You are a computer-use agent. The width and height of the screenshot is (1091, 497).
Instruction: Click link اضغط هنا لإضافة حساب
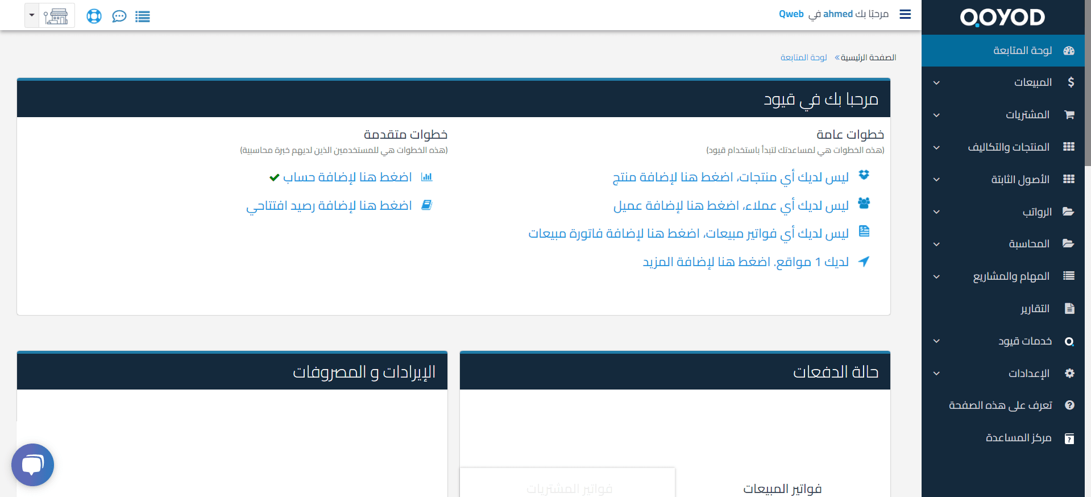point(347,177)
